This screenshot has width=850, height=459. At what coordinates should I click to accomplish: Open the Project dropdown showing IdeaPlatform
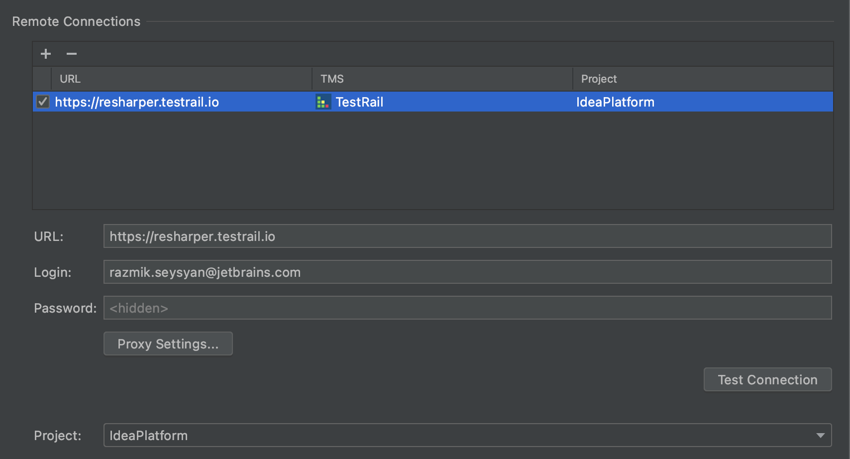(x=467, y=435)
